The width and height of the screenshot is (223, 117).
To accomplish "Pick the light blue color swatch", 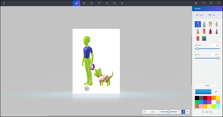I will click(x=201, y=102).
